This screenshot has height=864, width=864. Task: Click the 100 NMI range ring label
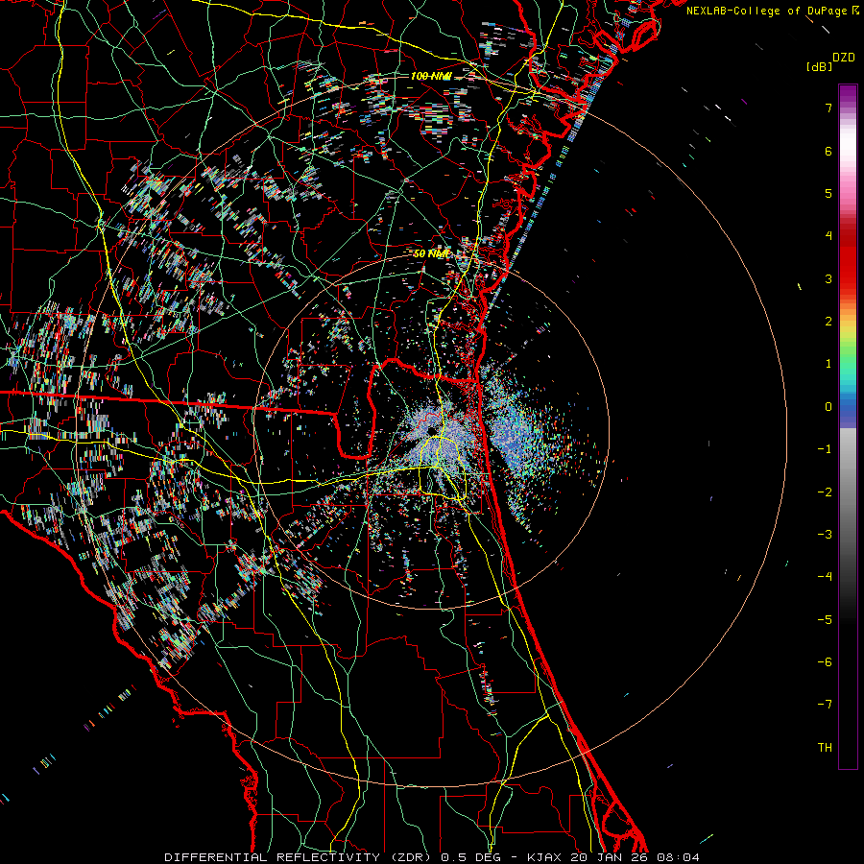[431, 76]
